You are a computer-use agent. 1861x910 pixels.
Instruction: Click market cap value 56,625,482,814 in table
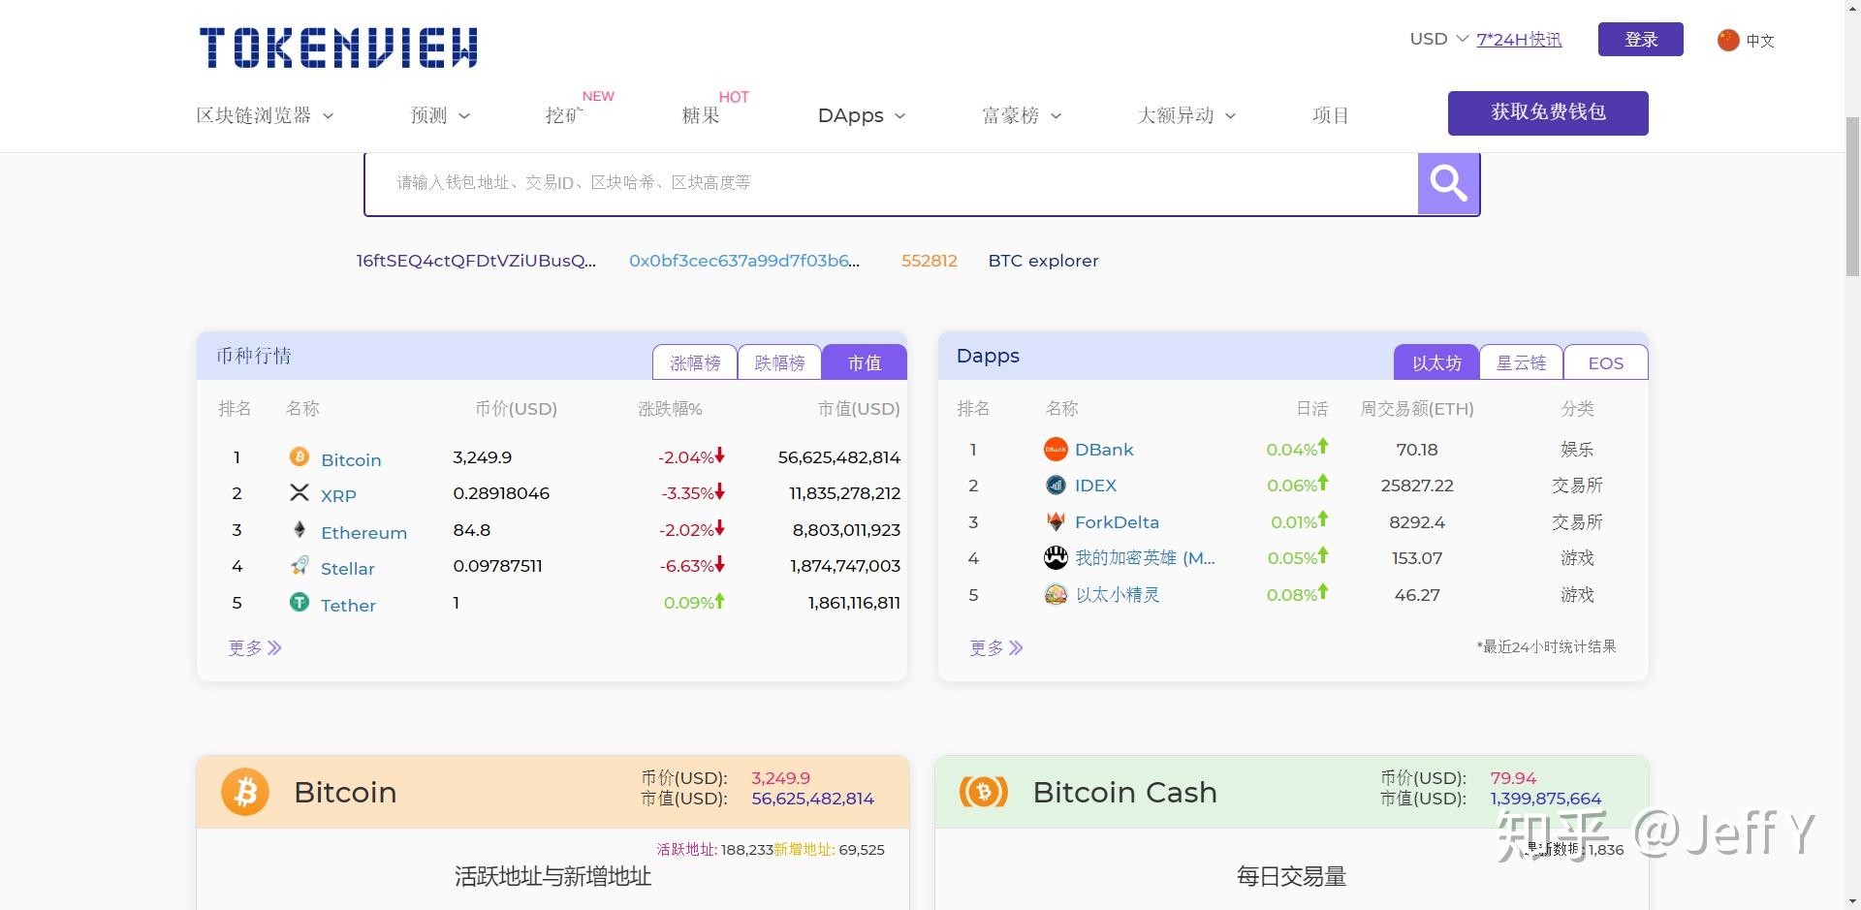[x=838, y=457]
